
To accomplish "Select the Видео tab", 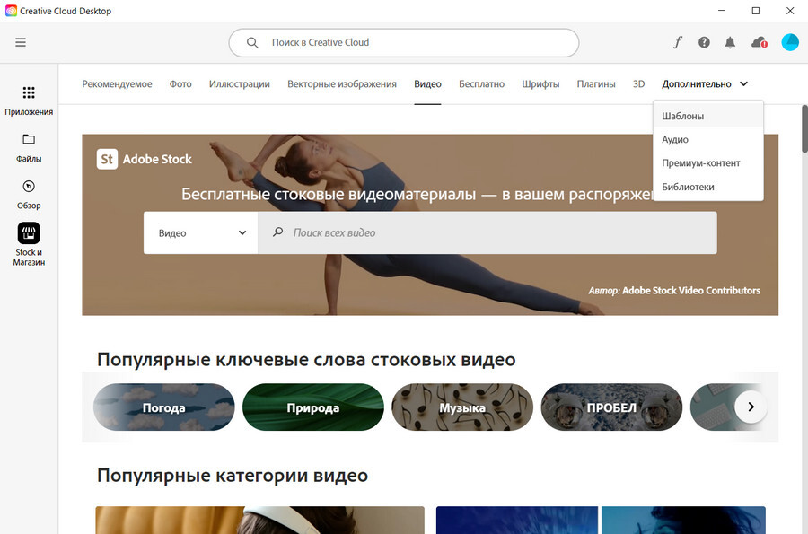I will click(427, 84).
